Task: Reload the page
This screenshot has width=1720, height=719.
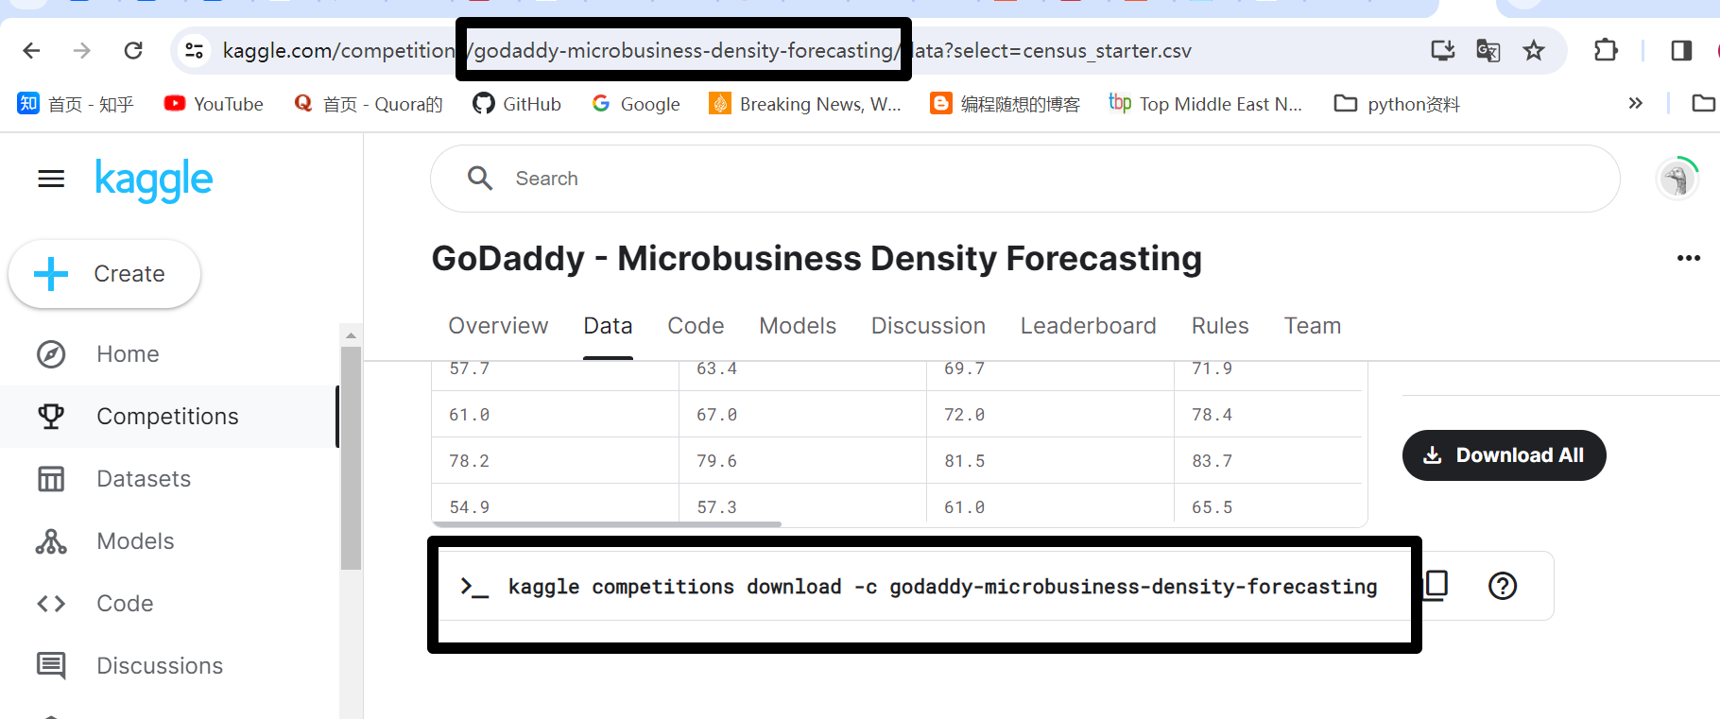Action: coord(133,50)
